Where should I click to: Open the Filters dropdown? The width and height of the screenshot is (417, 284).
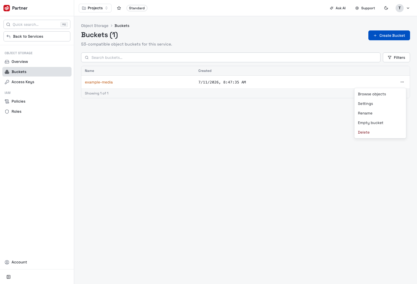coord(396,57)
